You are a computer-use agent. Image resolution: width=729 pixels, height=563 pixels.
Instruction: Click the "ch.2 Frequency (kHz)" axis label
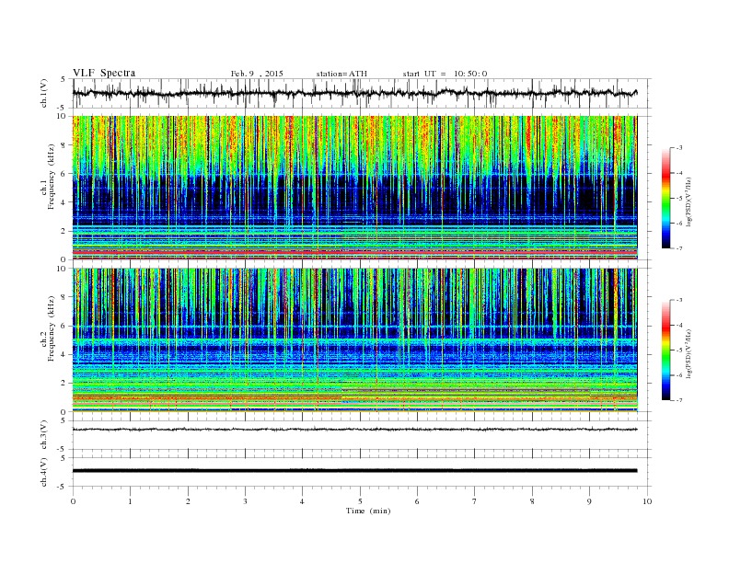click(49, 327)
